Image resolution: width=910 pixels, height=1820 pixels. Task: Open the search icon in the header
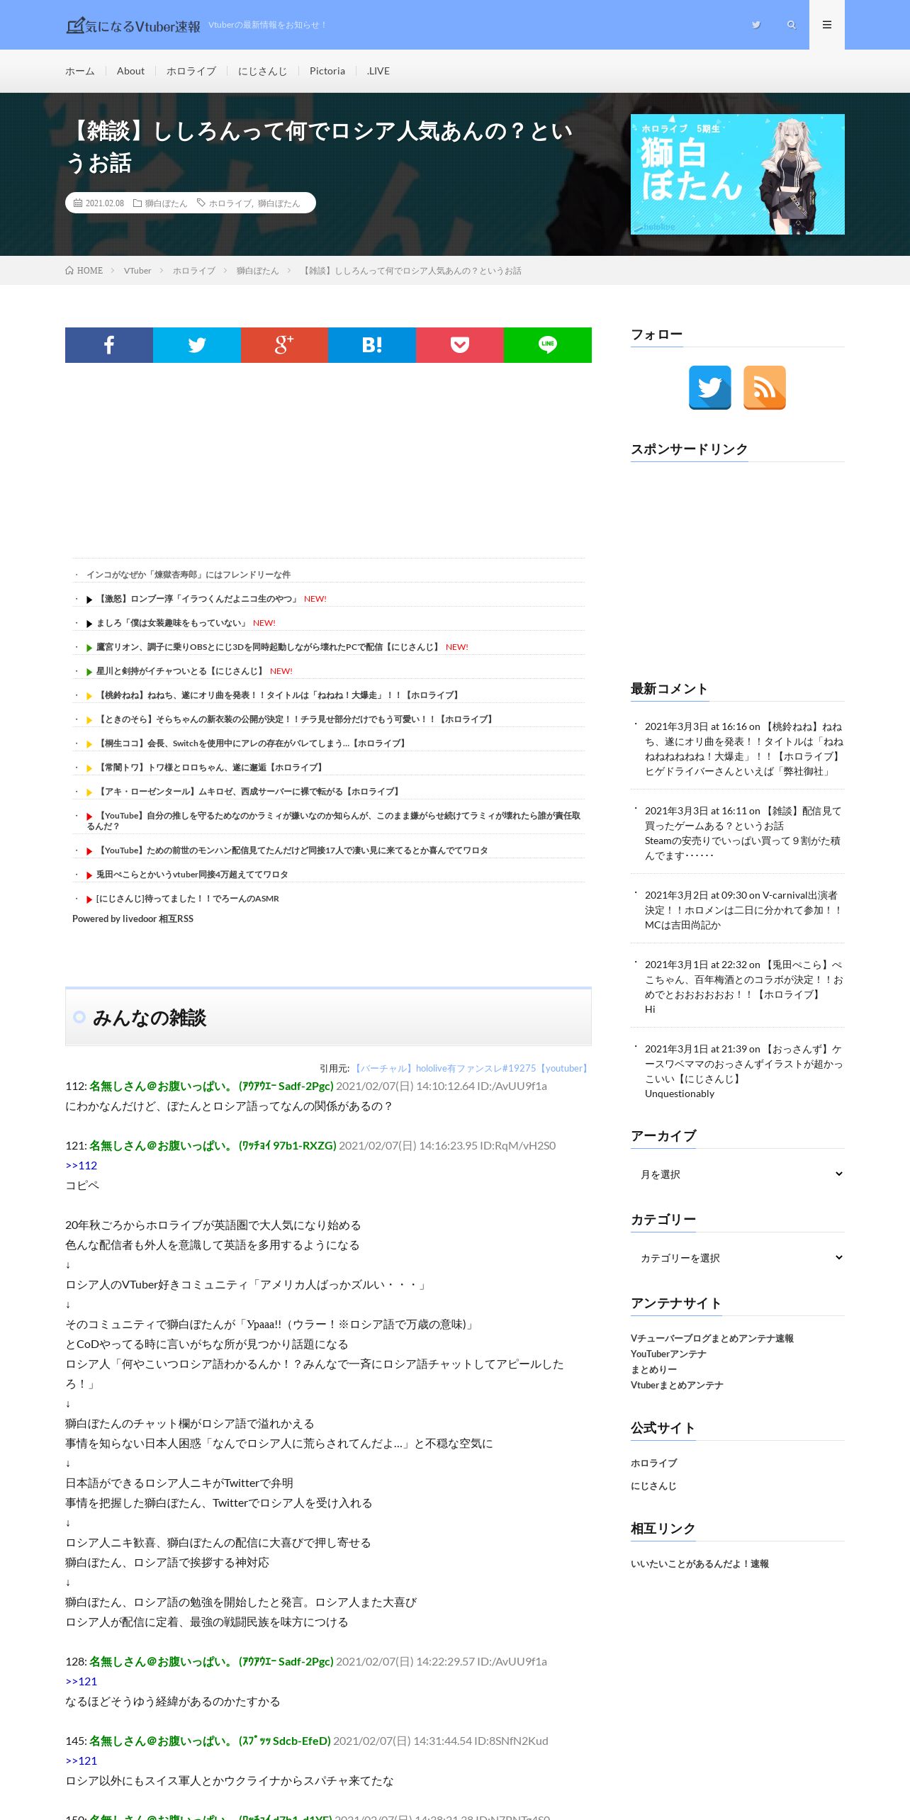pyautogui.click(x=792, y=25)
